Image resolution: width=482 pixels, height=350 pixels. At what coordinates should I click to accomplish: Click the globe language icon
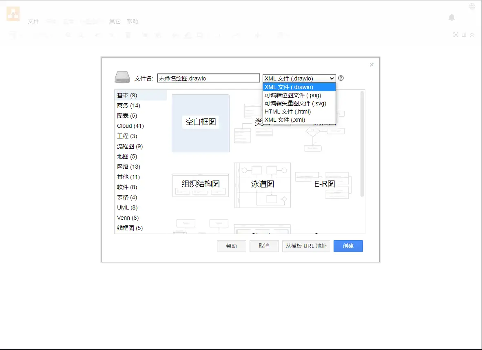[x=472, y=7]
